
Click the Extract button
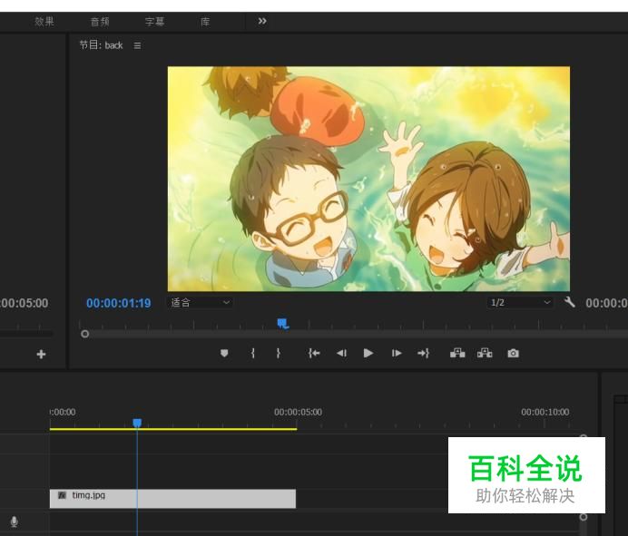click(485, 353)
